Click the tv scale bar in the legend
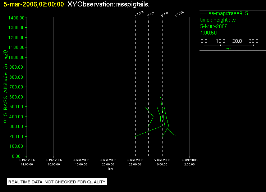This screenshot has width=266, height=192. [229, 45]
